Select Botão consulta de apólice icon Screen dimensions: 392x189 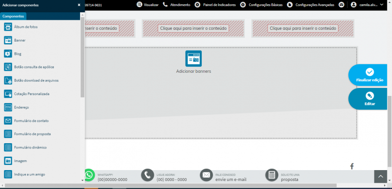[x=8, y=67]
